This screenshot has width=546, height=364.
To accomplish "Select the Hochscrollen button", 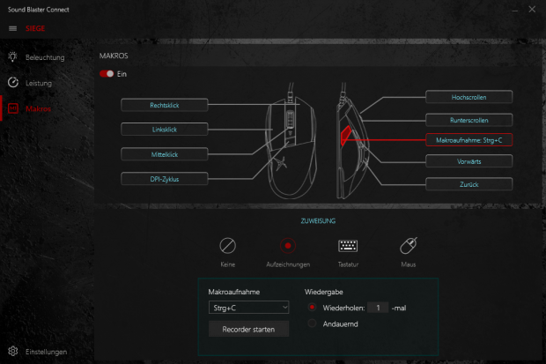I will [469, 97].
